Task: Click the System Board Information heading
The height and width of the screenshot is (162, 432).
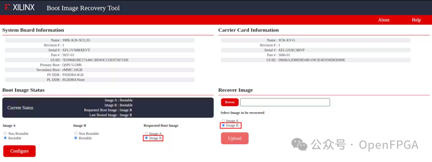Action: click(33, 30)
